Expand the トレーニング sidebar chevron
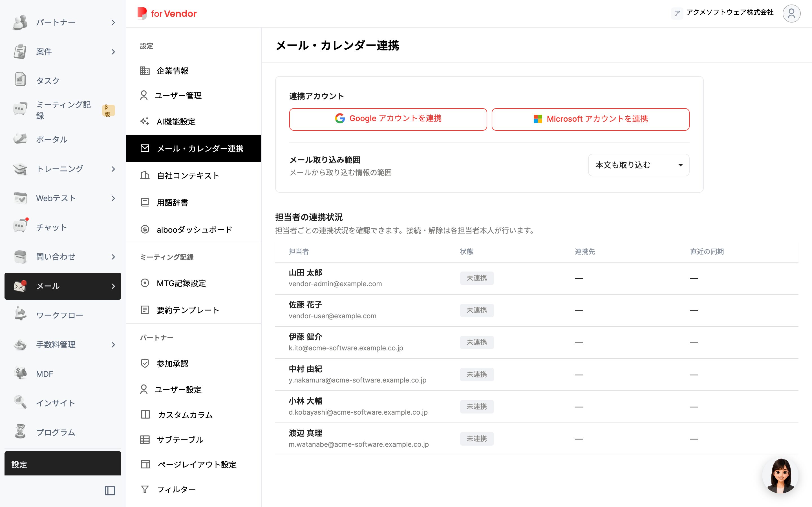This screenshot has width=812, height=507. (x=113, y=169)
